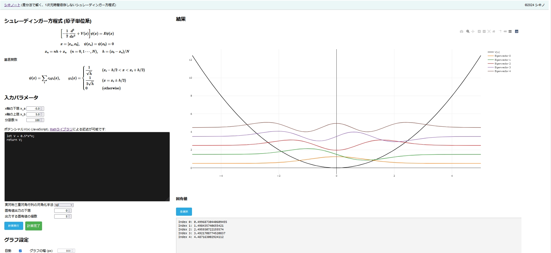The width and height of the screenshot is (551, 253).
Task: Click inside the potential V(x) code editor
Action: coord(87,167)
